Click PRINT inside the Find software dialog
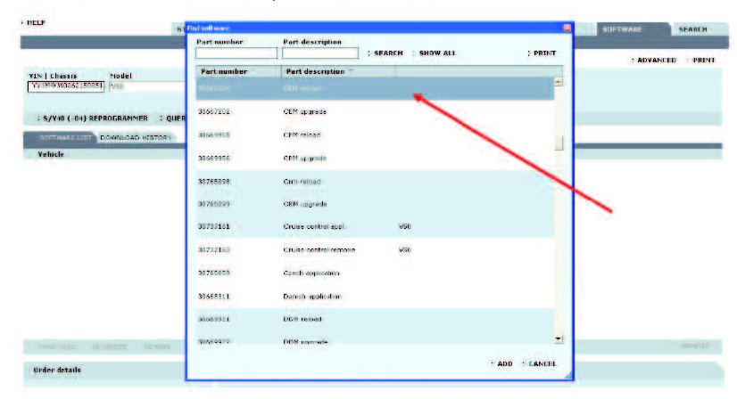The width and height of the screenshot is (737, 399). (543, 53)
